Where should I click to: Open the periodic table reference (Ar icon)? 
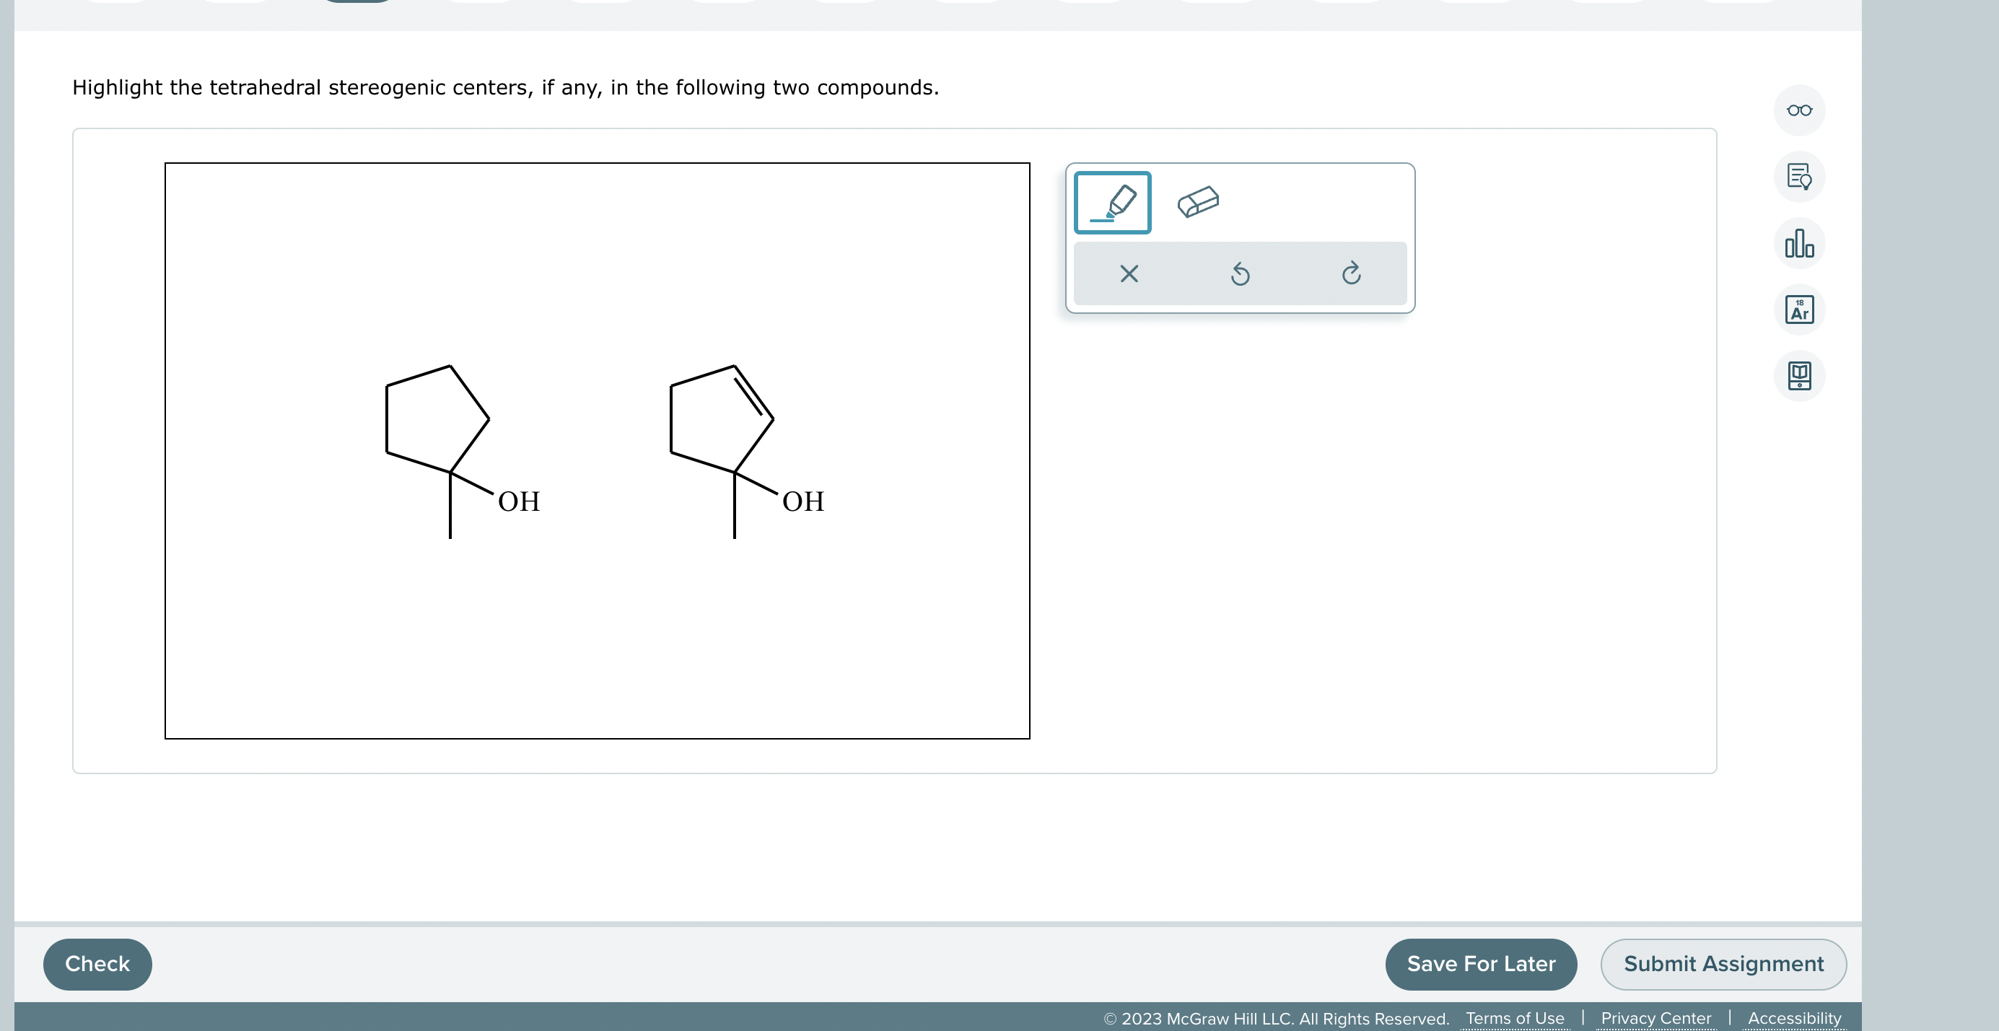pos(1799,309)
